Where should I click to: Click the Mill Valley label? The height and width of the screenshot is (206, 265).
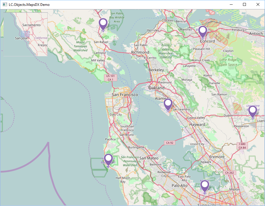pyautogui.click(x=98, y=60)
